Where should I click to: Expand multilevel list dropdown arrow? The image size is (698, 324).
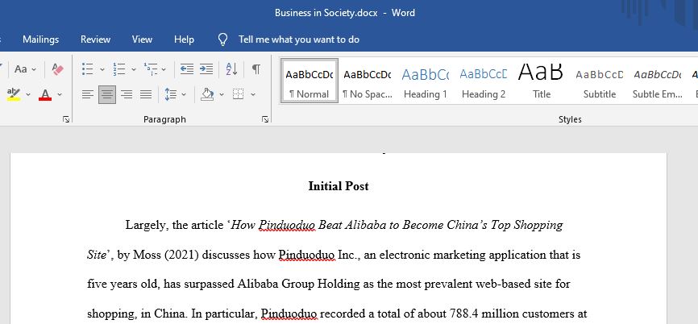[x=164, y=69]
